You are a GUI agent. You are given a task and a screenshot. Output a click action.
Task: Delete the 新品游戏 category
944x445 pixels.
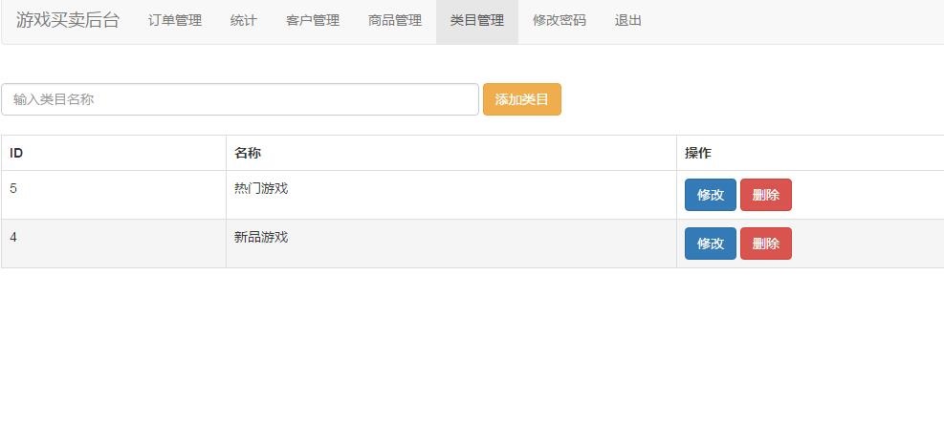click(x=766, y=244)
